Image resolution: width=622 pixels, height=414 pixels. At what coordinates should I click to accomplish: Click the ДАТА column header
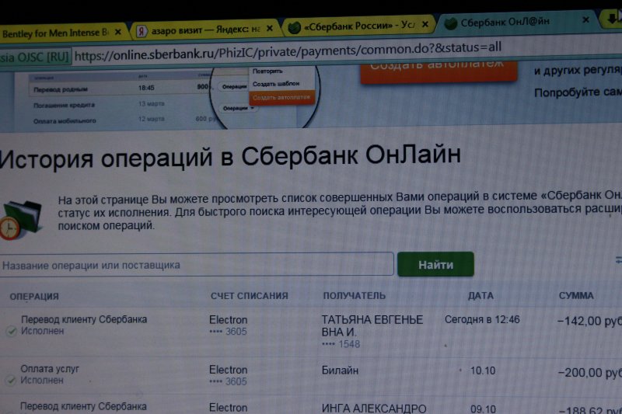[x=480, y=295]
